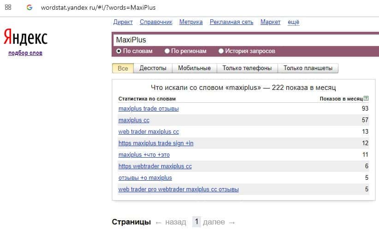Viewport: 379px width, 236px height.
Task: Click the далее next page link
Action: 219,222
